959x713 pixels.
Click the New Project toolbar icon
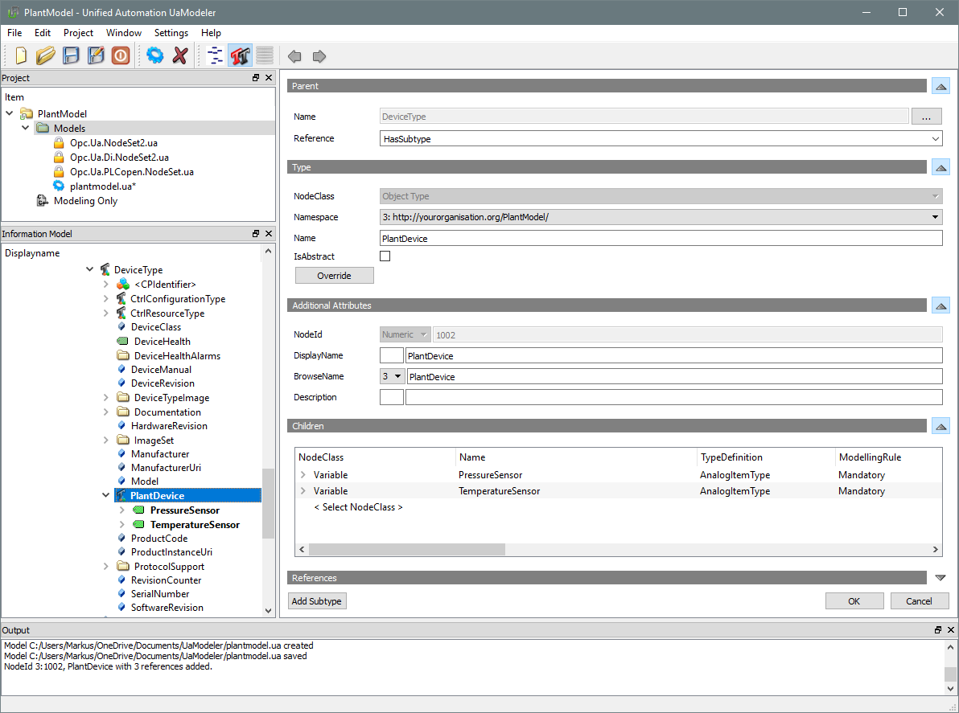coord(21,55)
